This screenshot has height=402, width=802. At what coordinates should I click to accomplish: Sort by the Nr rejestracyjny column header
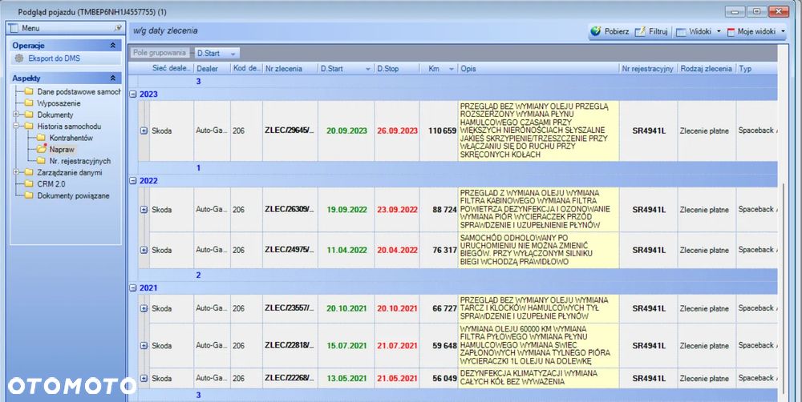click(x=648, y=68)
